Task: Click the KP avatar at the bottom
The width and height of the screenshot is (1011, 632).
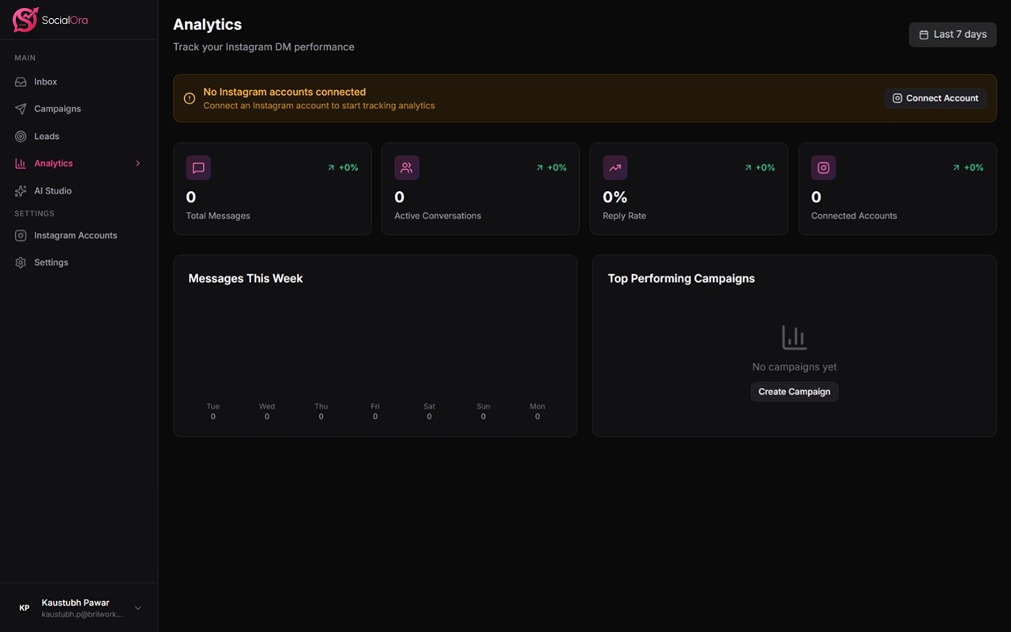Action: click(24, 608)
